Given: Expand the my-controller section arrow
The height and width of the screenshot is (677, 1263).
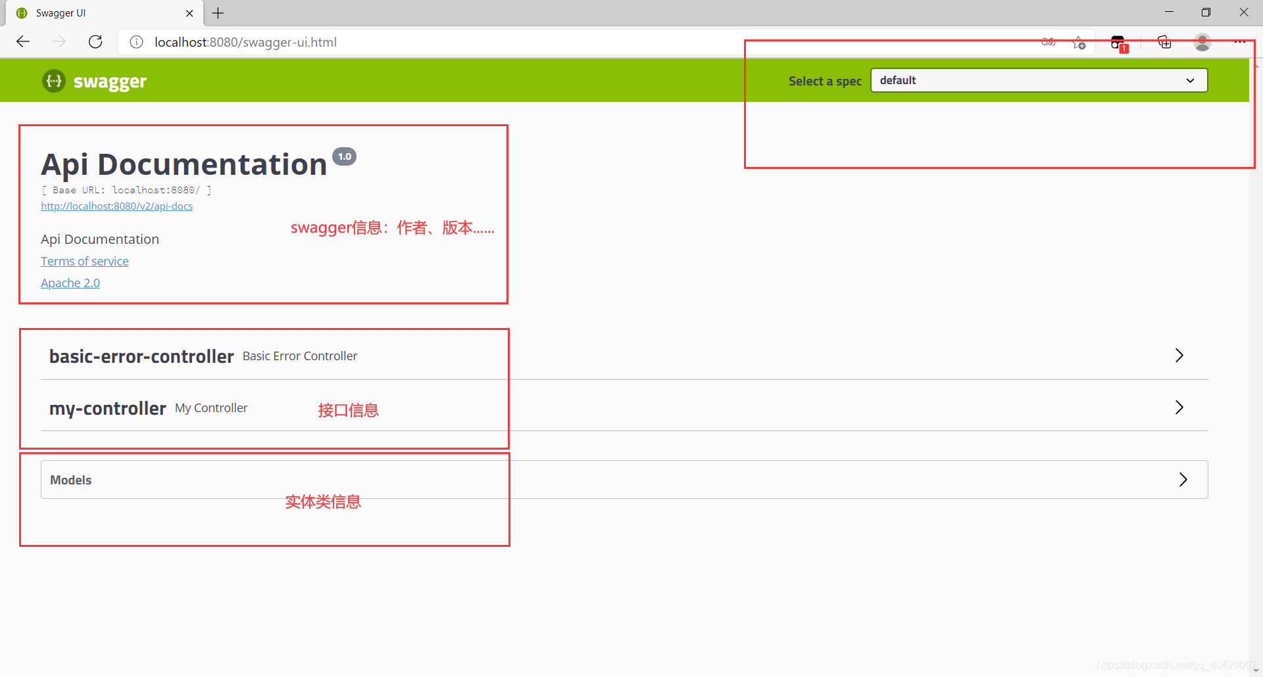Looking at the screenshot, I should coord(1179,408).
